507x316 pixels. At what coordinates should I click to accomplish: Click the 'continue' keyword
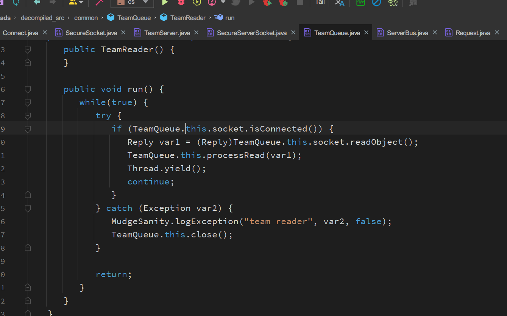coord(148,182)
